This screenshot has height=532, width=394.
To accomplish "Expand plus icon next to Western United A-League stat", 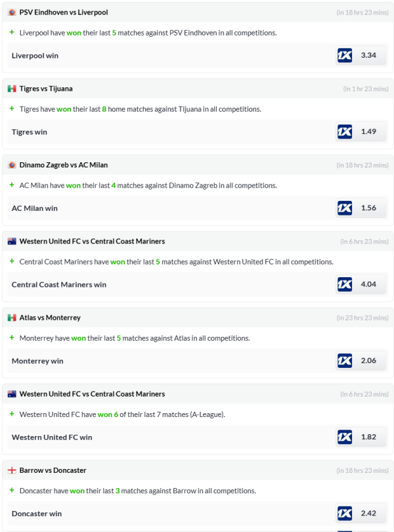I will pos(12,414).
